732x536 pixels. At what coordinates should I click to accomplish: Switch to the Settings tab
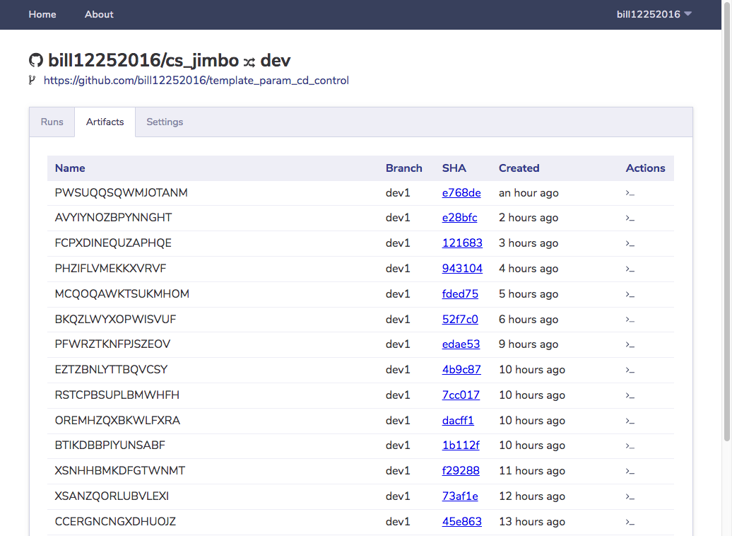coord(164,122)
